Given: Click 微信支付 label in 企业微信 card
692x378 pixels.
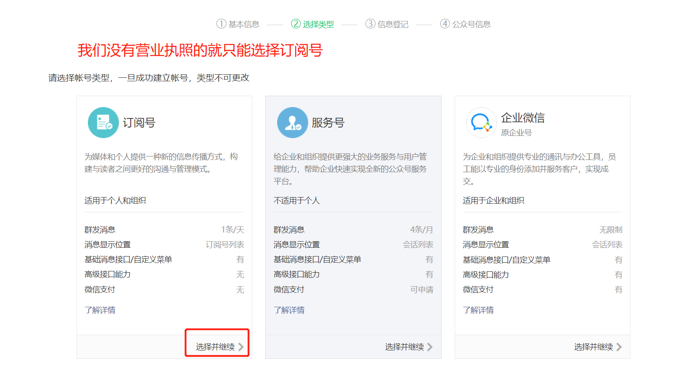Looking at the screenshot, I should point(479,290).
